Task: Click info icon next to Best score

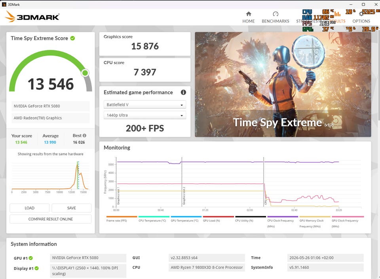Action: coord(84,136)
